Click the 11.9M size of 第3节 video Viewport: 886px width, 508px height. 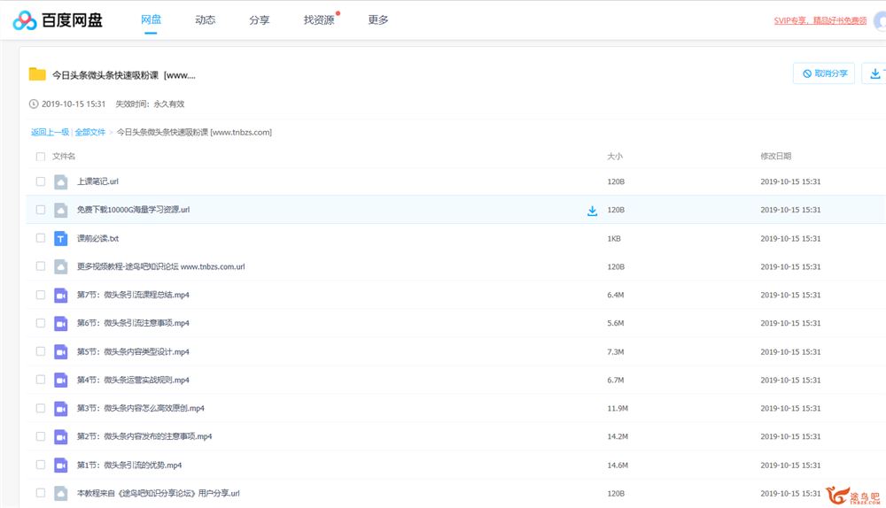[x=618, y=408]
